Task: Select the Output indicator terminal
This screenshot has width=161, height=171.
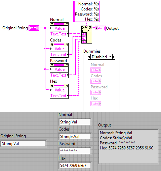Action: click(100, 28)
